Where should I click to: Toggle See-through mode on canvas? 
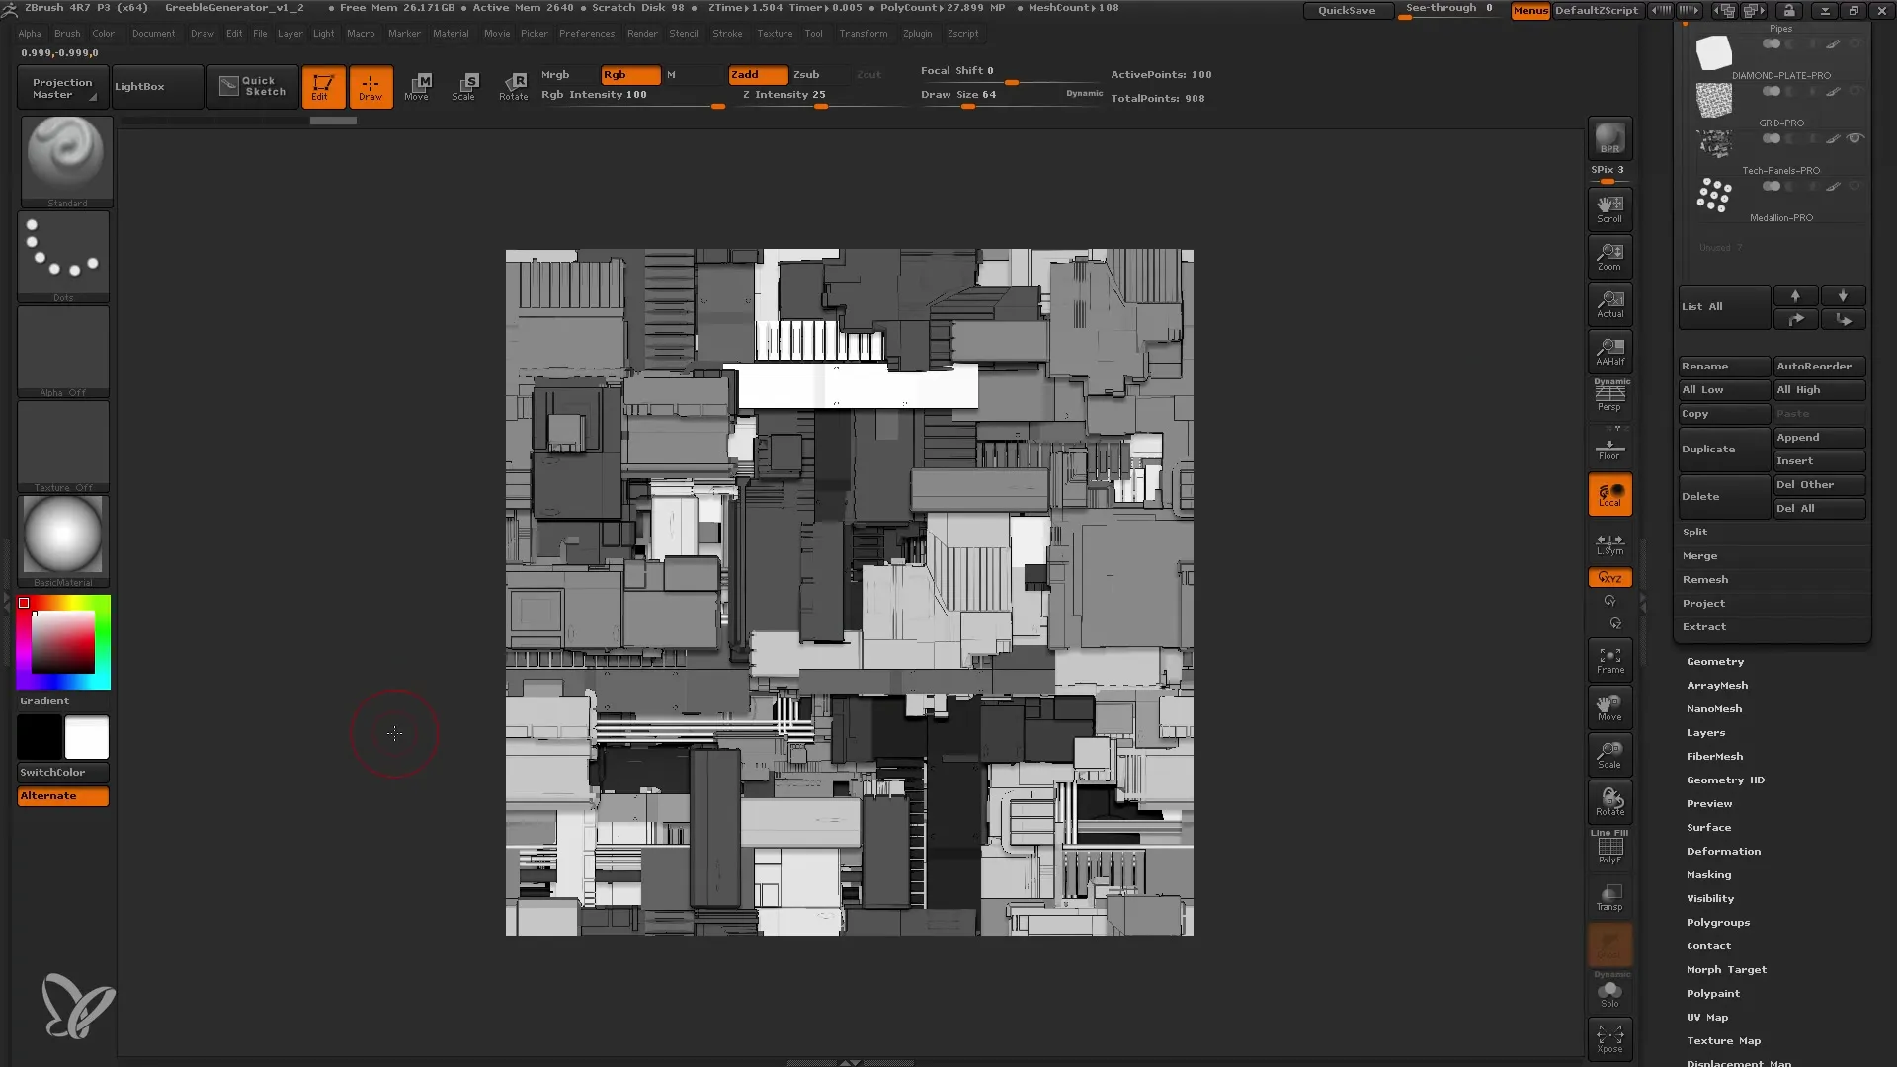click(1448, 11)
